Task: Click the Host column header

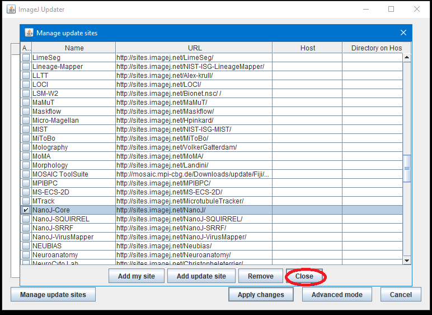Action: [x=307, y=48]
